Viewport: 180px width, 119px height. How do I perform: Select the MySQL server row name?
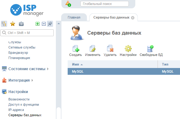pos(78,71)
